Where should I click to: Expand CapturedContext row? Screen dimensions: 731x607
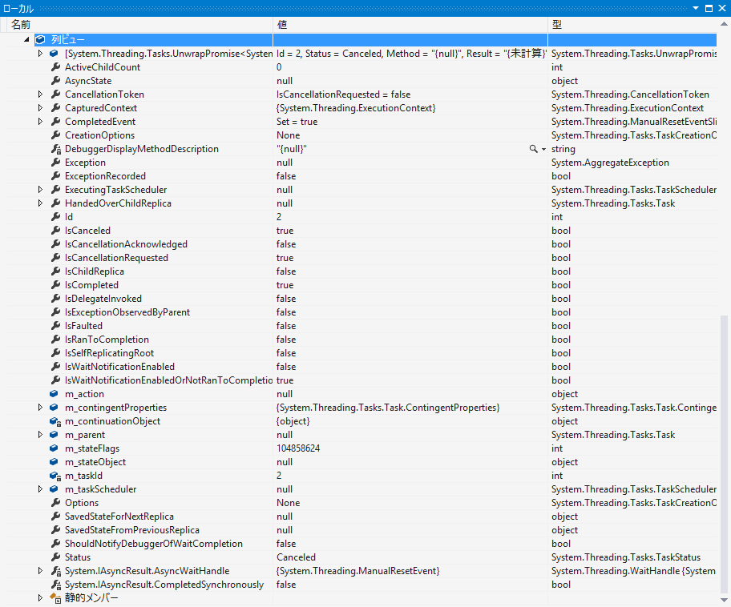[x=41, y=108]
